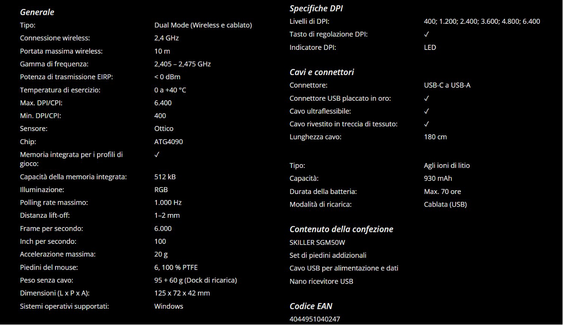Click the Cavi e connettori heading
The height and width of the screenshot is (325, 563).
[x=322, y=72]
